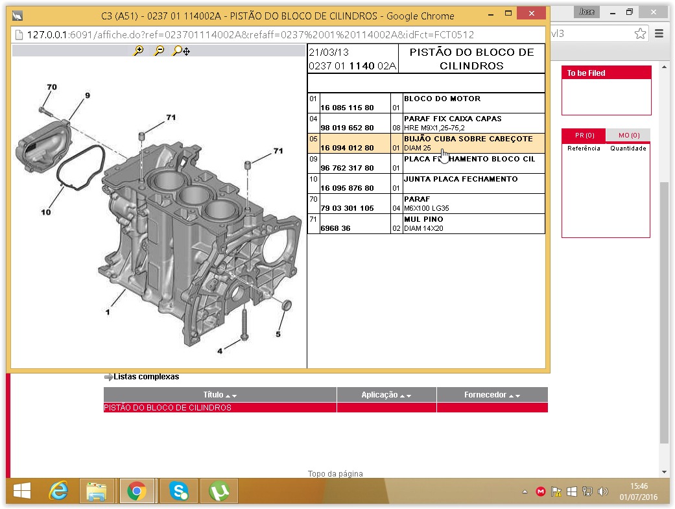Click the arrow icon beside Listas complexas
The height and width of the screenshot is (509, 675).
click(108, 377)
